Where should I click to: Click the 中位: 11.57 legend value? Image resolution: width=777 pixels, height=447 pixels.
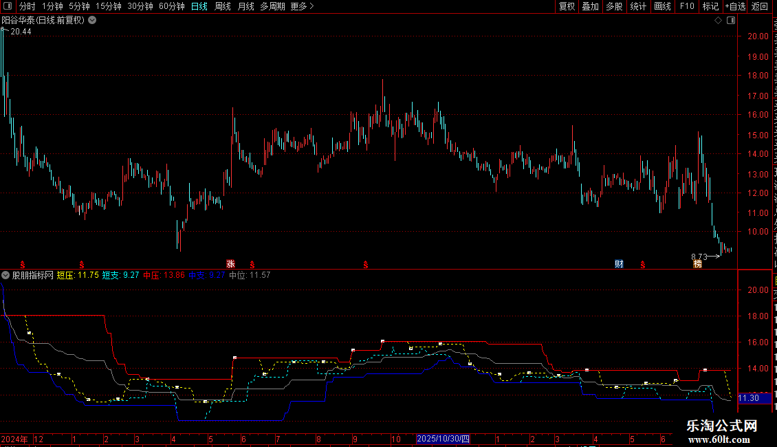coord(250,275)
